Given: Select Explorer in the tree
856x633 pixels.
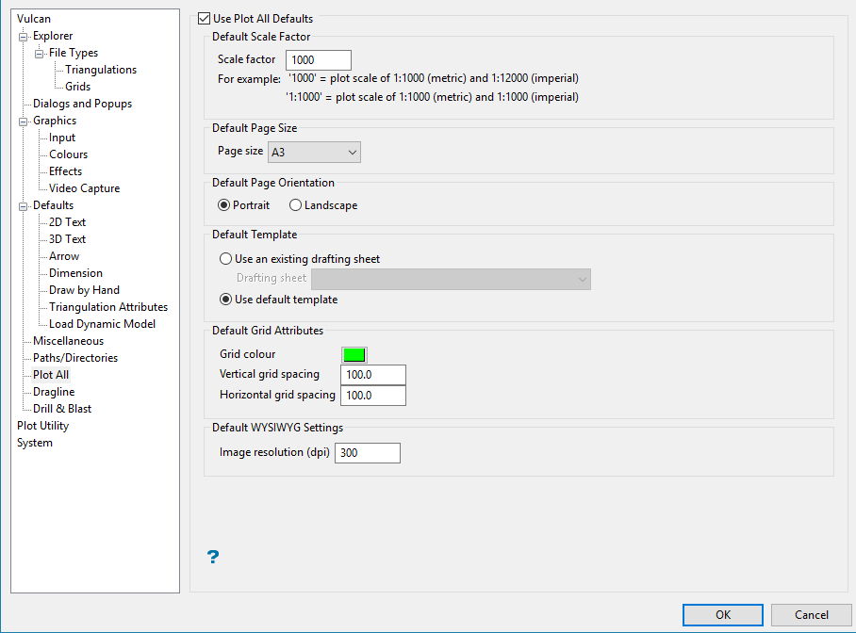Looking at the screenshot, I should click(53, 36).
